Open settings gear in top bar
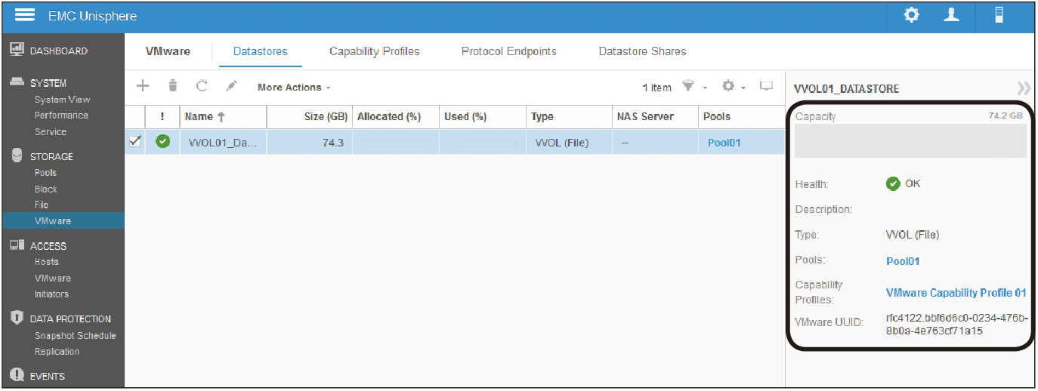1038x391 pixels. coord(912,16)
